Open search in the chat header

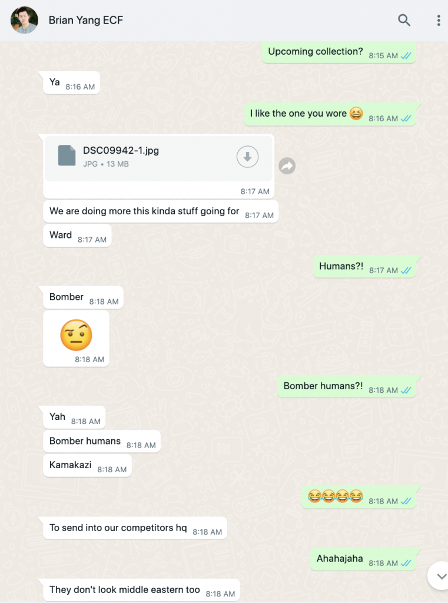tap(404, 20)
